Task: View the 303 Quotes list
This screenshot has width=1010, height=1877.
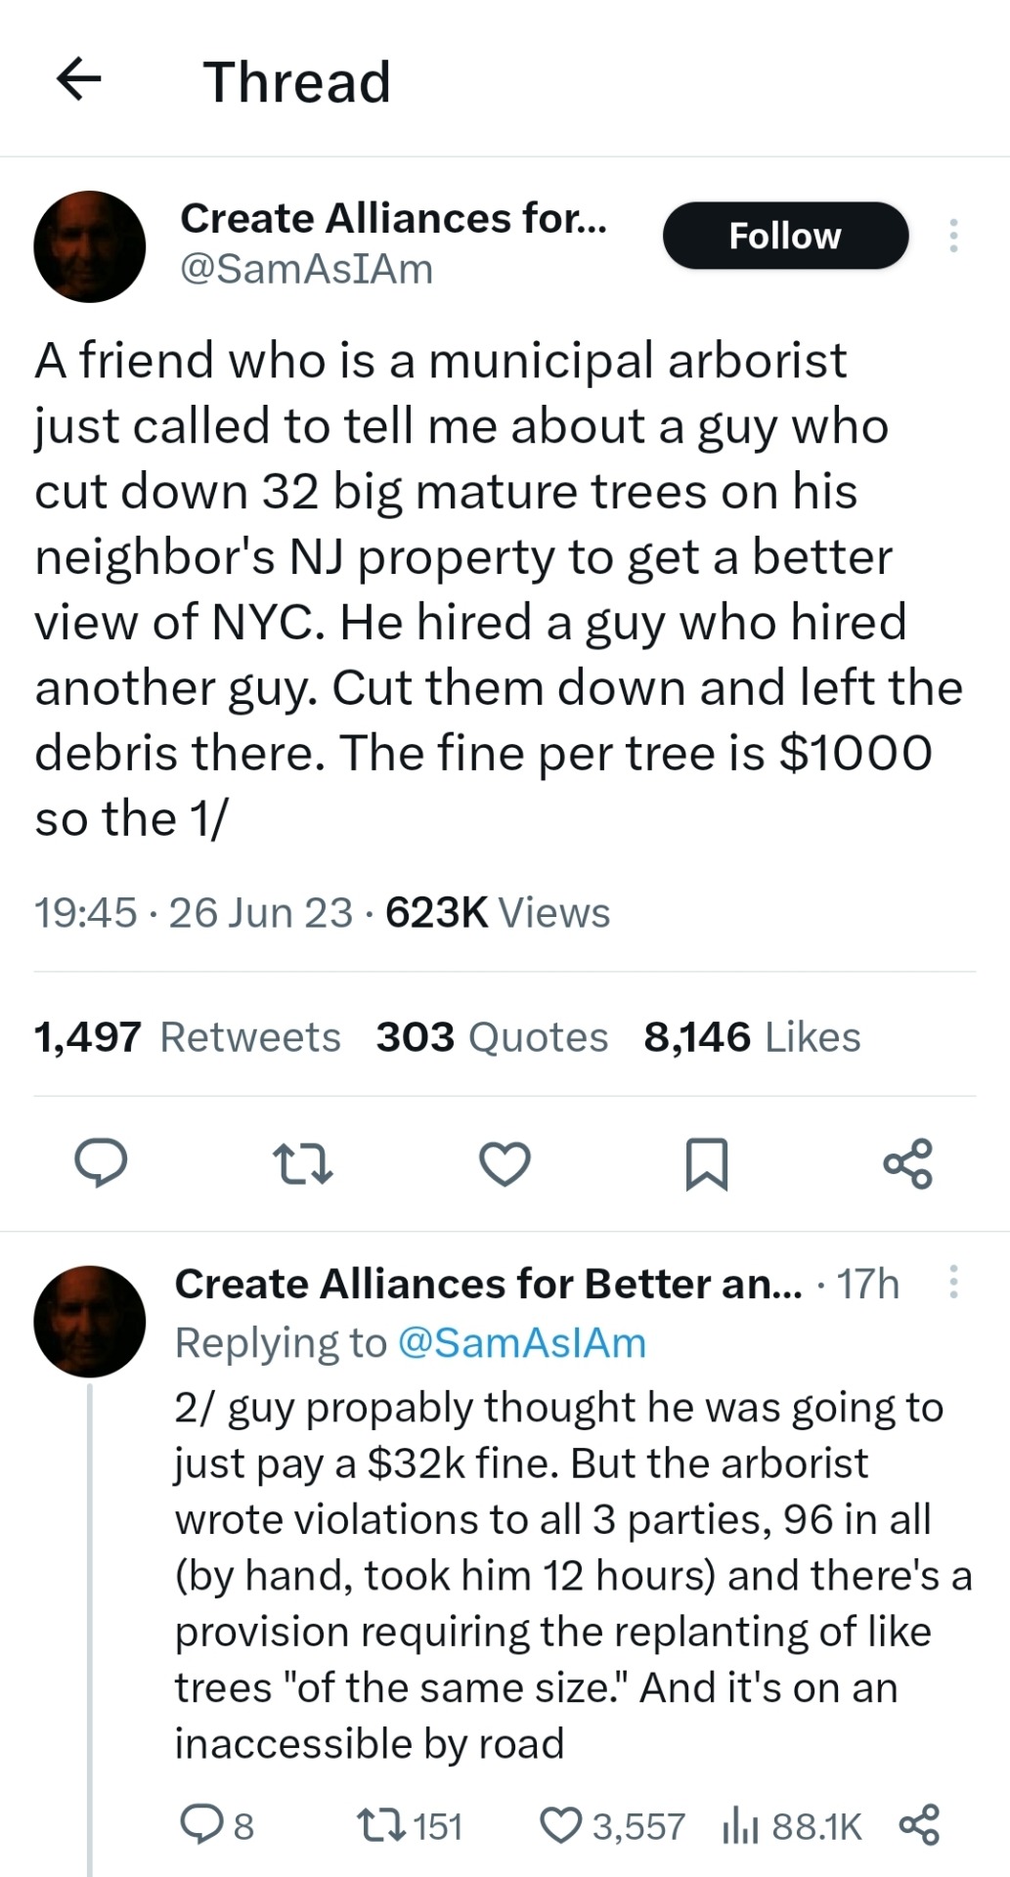Action: tap(492, 1037)
